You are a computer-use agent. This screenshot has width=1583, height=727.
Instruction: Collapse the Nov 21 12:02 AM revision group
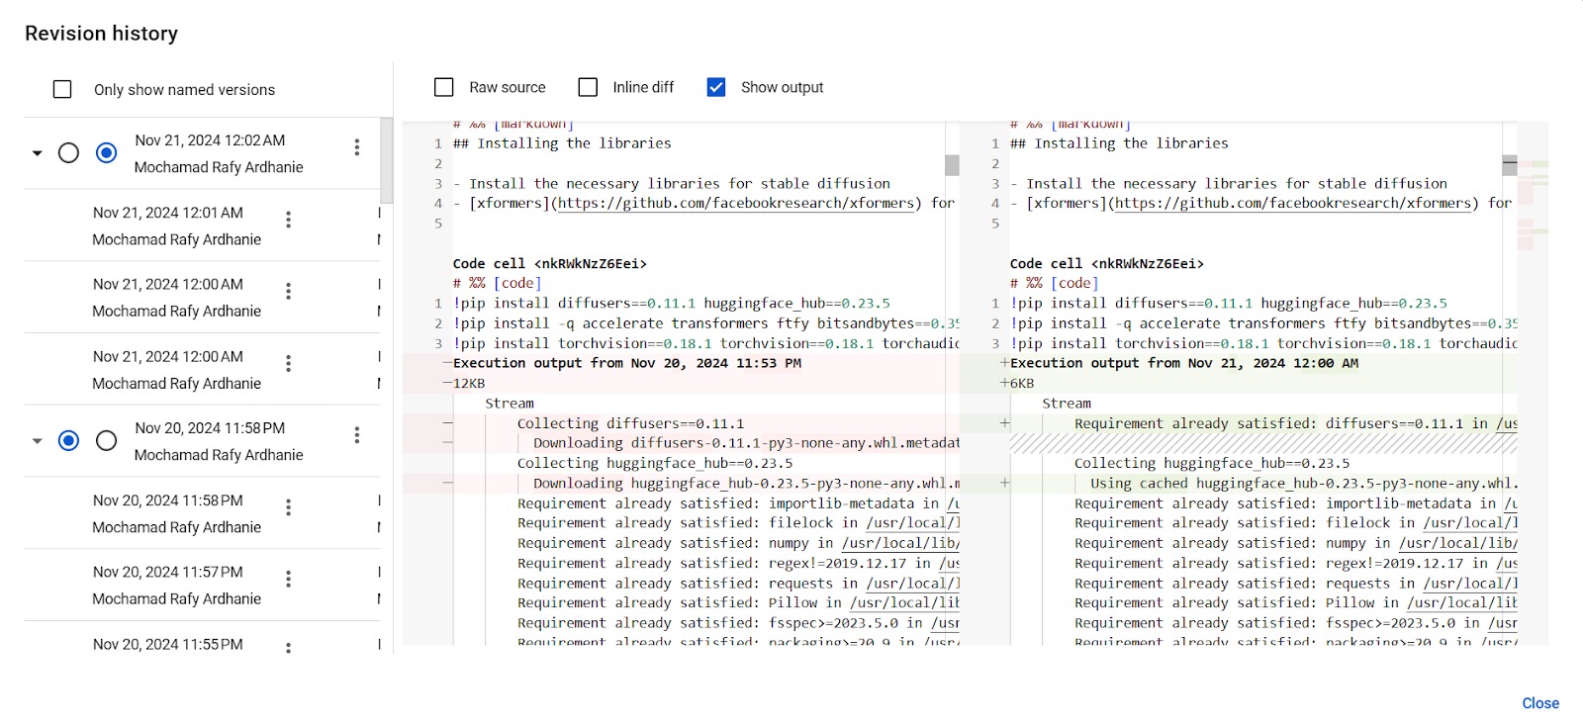tap(38, 153)
